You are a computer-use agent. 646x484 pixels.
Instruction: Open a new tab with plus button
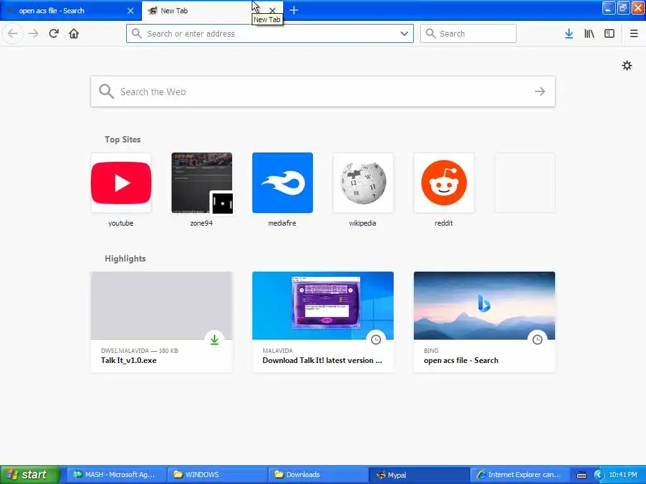[294, 10]
